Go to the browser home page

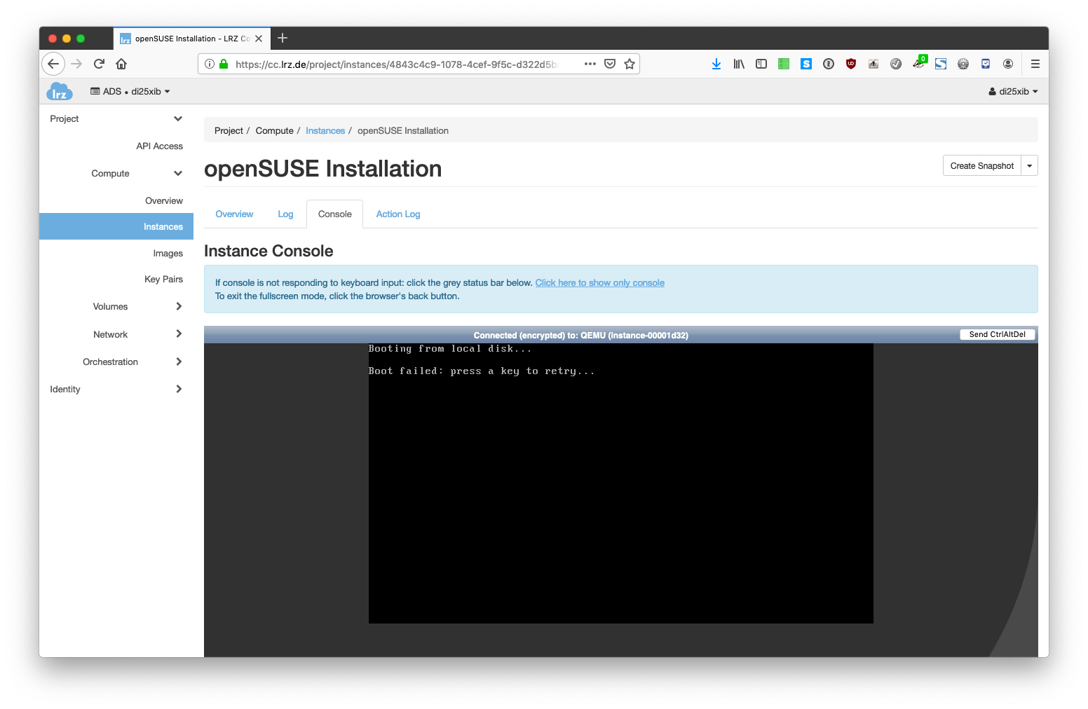pos(121,64)
